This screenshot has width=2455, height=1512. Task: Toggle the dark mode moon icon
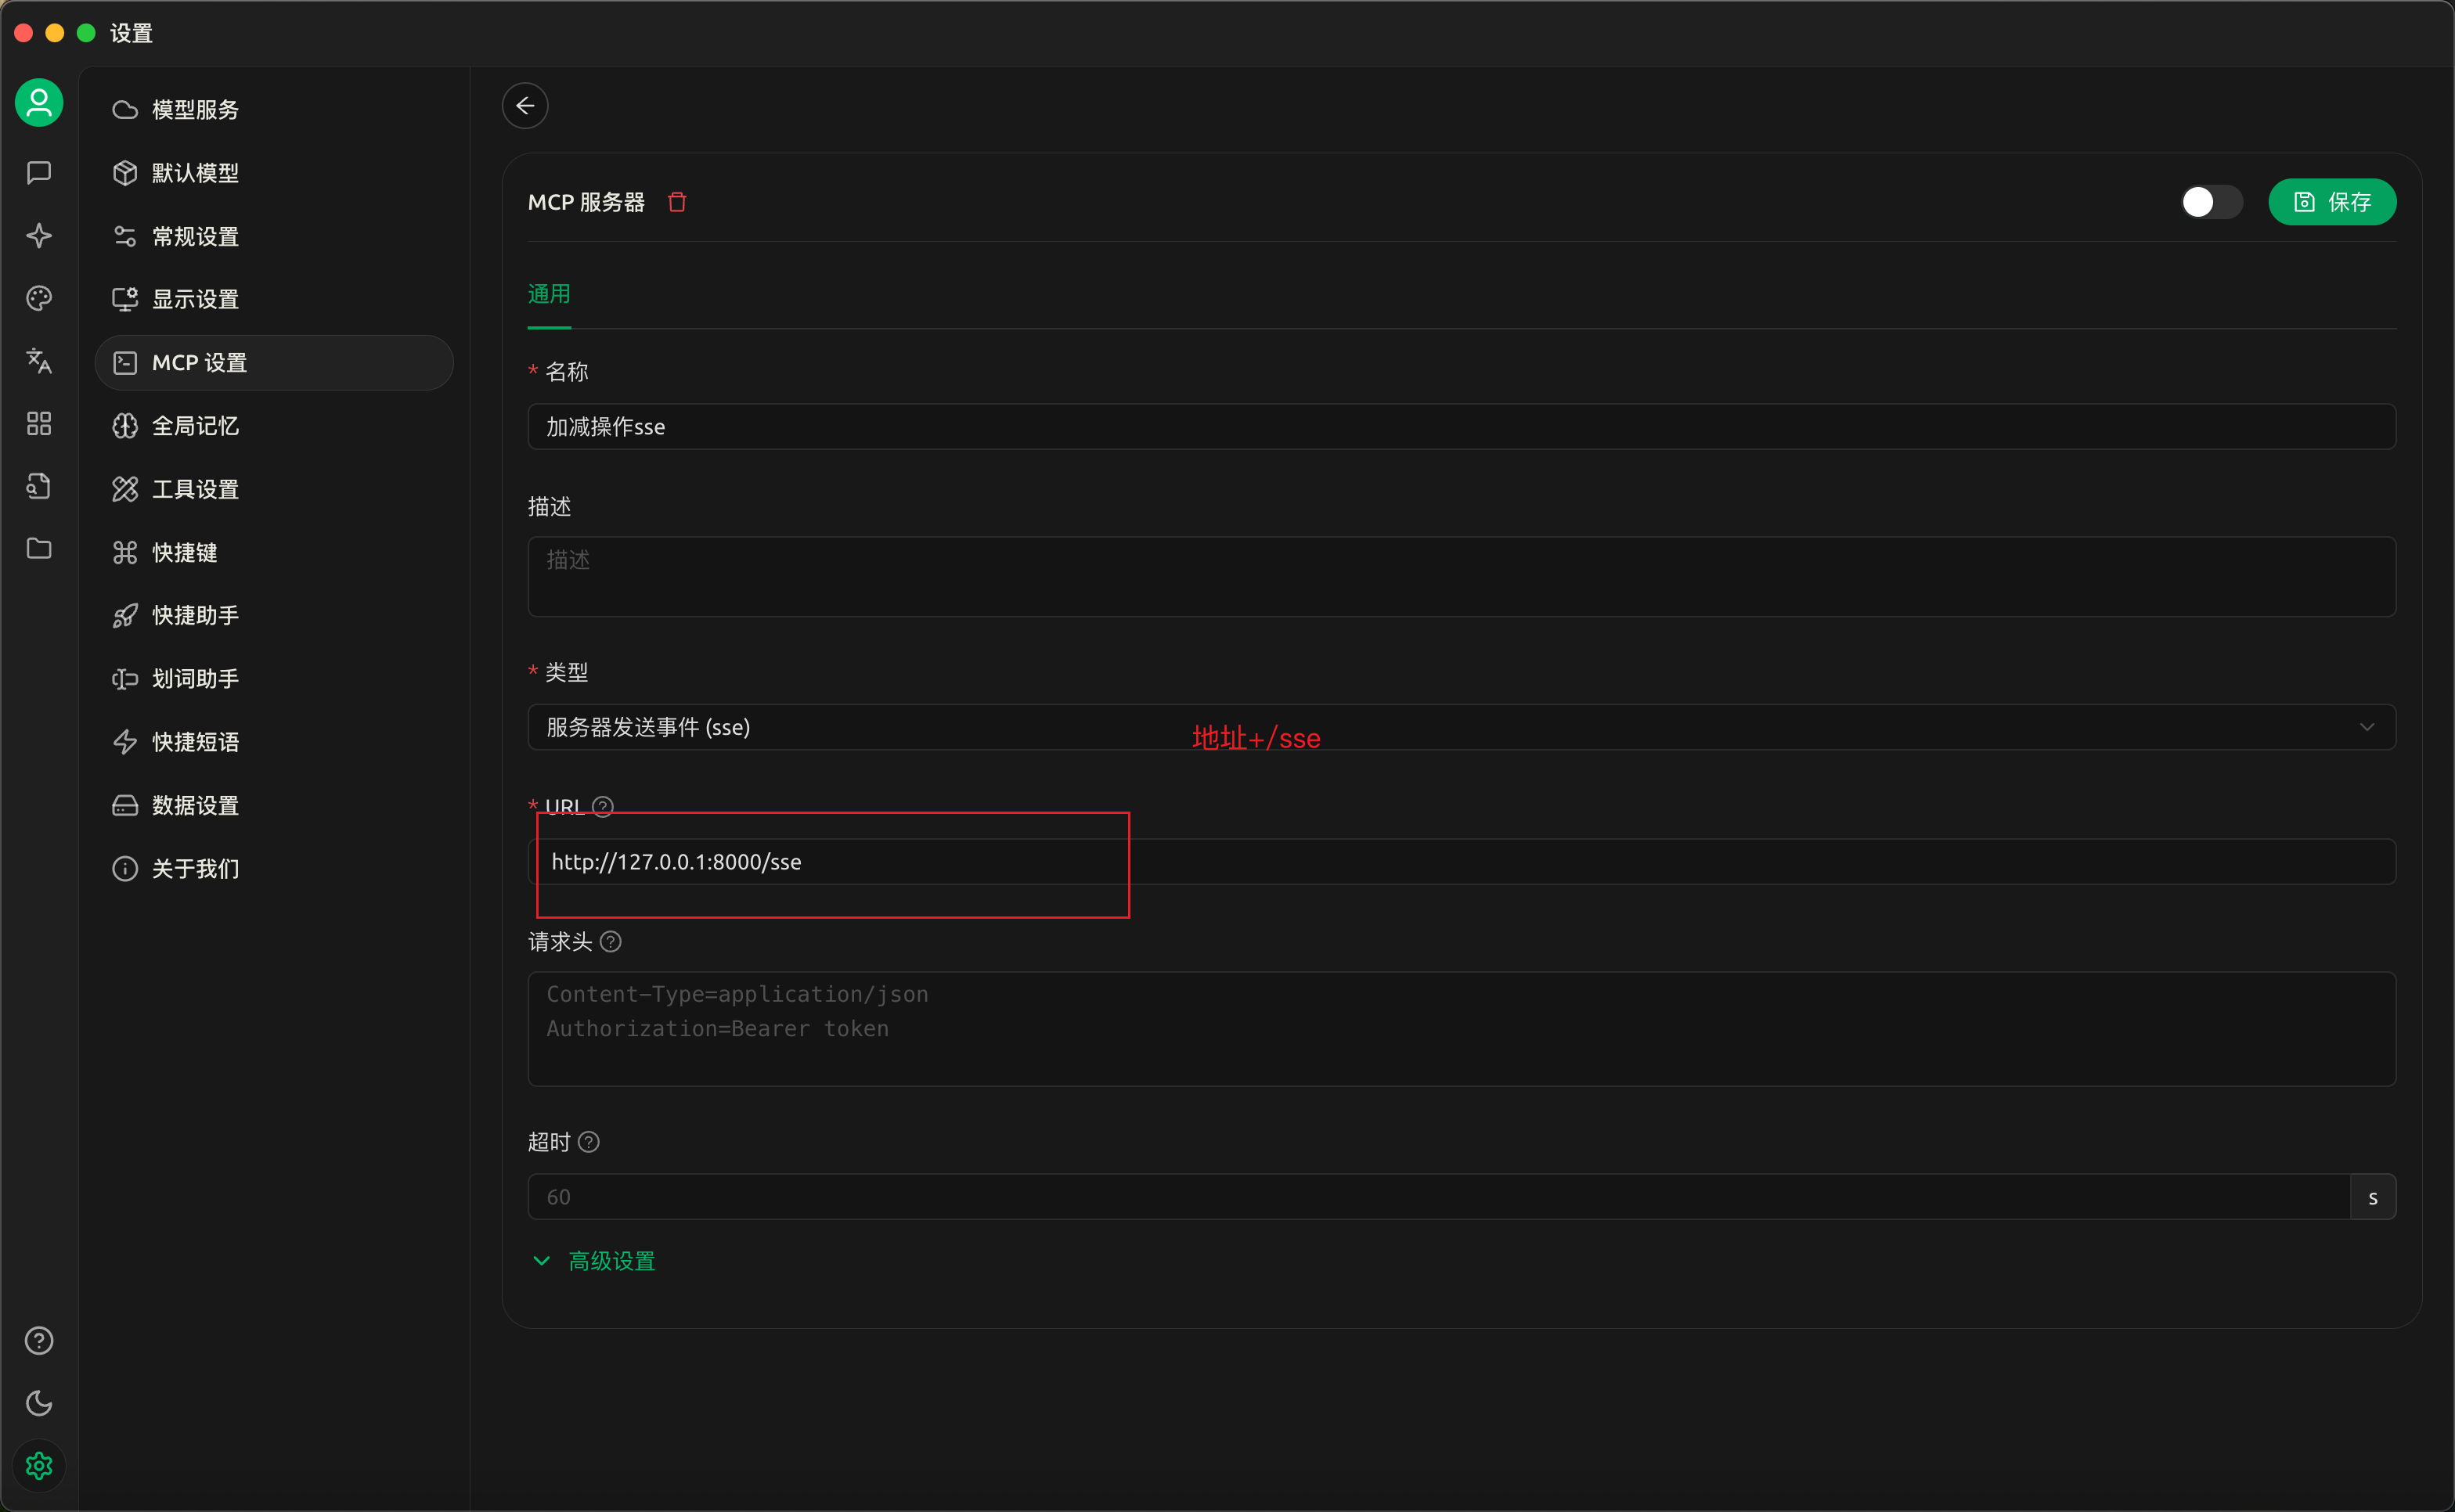tap(39, 1403)
